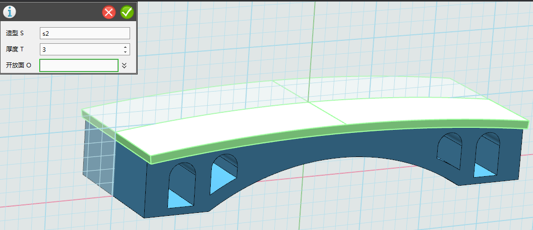
Task: Cancel the shell operation with red X
Action: [109, 12]
